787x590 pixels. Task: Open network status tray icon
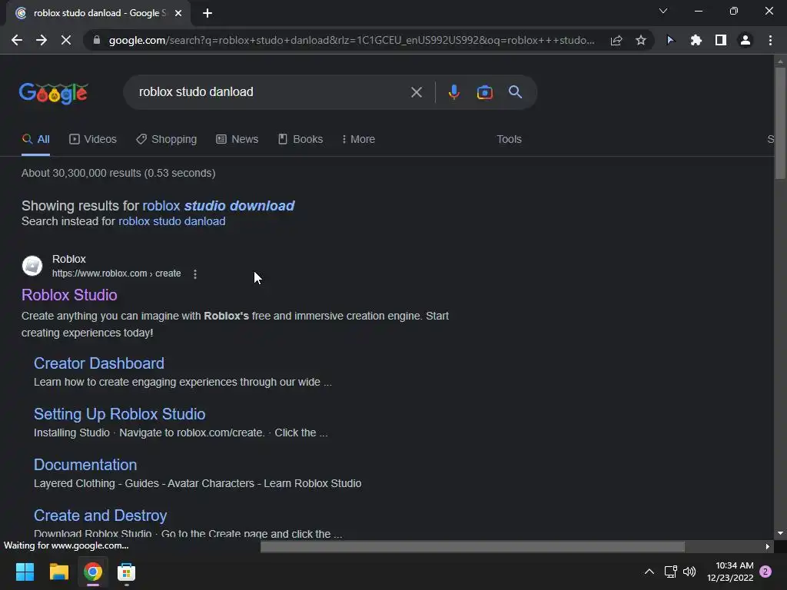tap(670, 572)
